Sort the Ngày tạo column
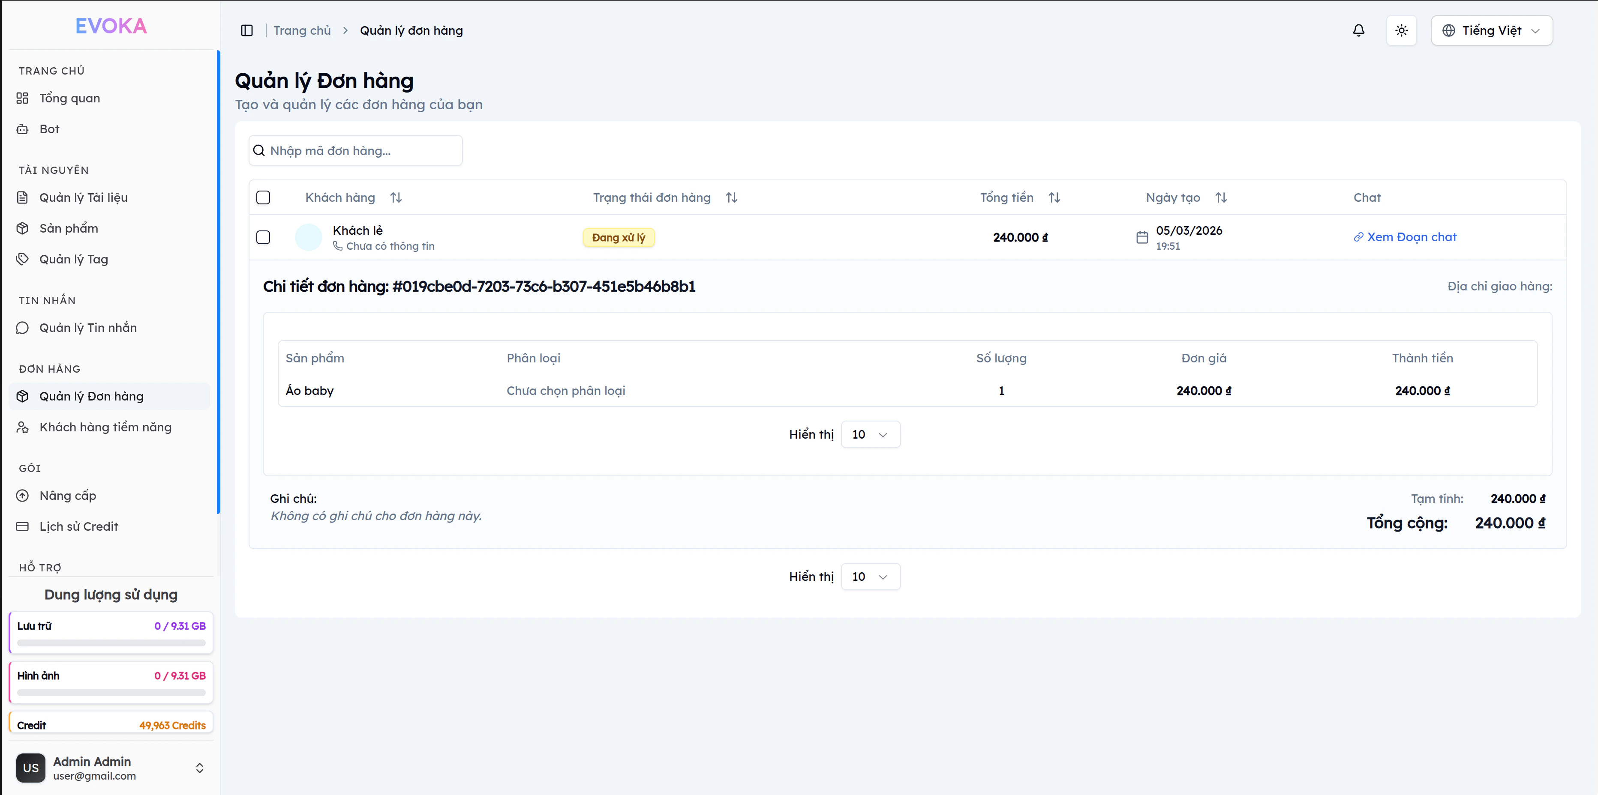The height and width of the screenshot is (795, 1598). pyautogui.click(x=1220, y=197)
